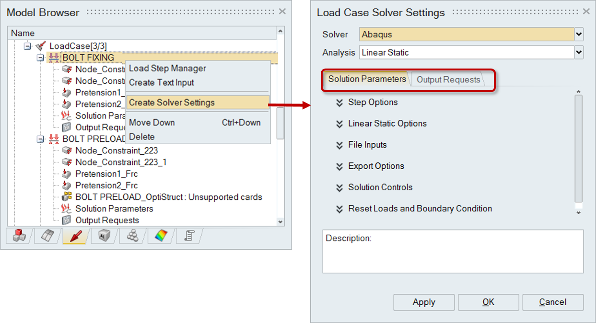
Task: Click the Name column header
Action: [142, 33]
